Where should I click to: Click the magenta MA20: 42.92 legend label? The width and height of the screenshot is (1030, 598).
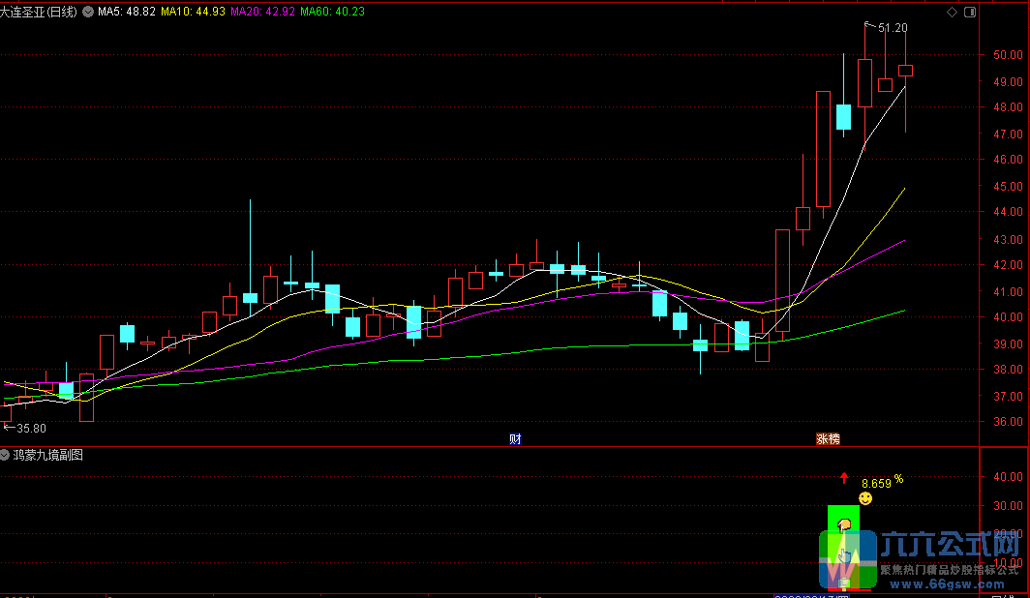point(262,12)
